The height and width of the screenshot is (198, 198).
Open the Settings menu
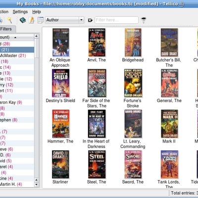coord(20,12)
